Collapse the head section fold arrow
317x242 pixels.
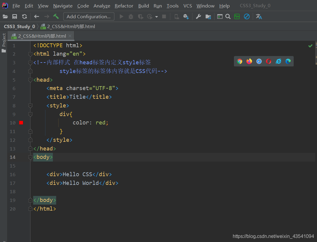tap(30, 80)
